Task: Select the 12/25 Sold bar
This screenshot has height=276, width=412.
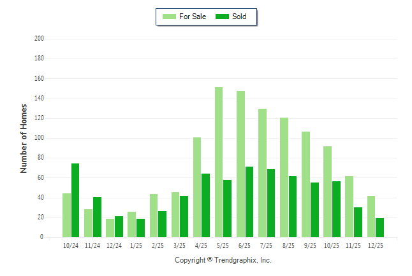Action: pyautogui.click(x=379, y=228)
